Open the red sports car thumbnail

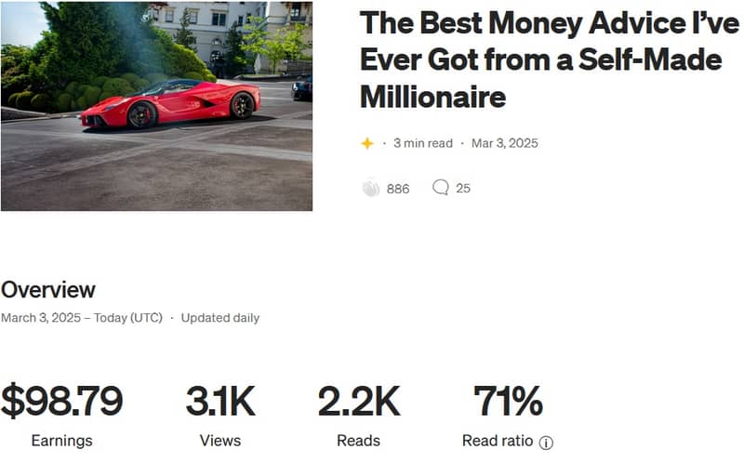pos(156,106)
